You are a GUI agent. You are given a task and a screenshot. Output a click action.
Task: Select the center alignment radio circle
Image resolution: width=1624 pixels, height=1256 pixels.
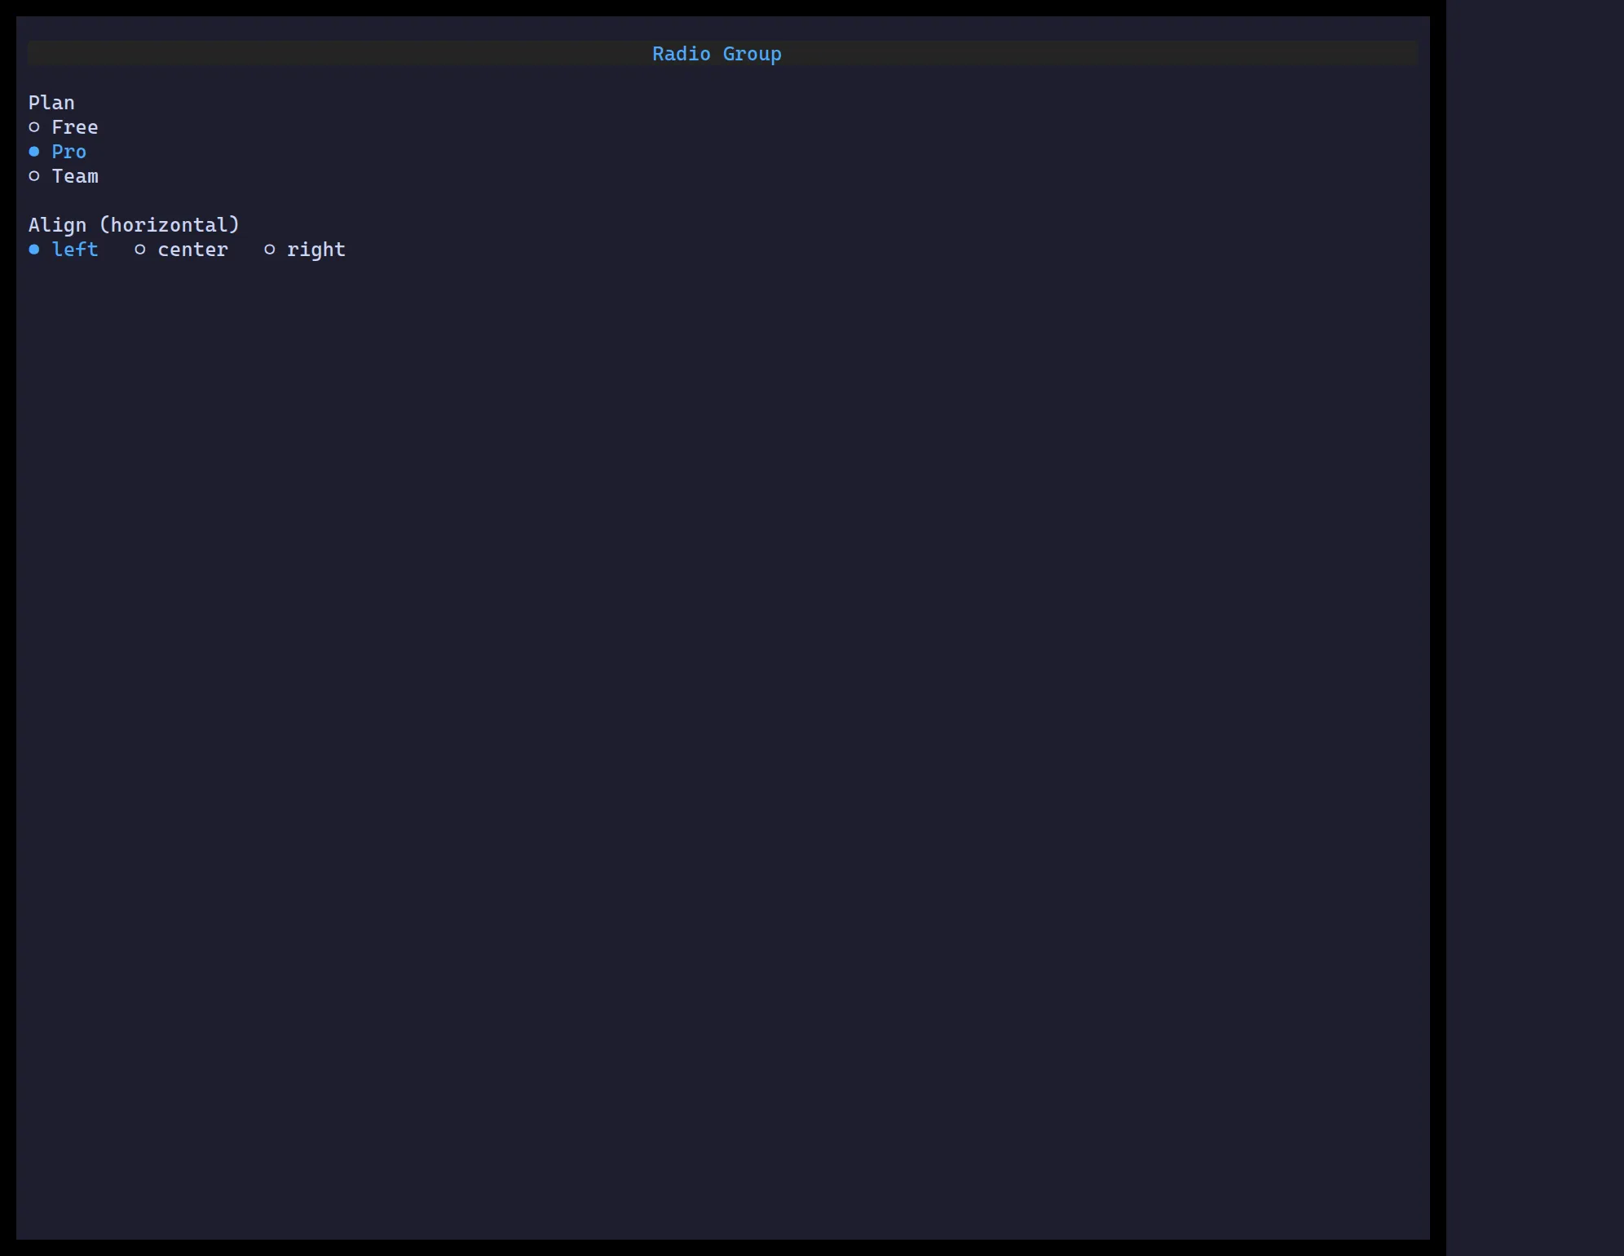pyautogui.click(x=140, y=250)
